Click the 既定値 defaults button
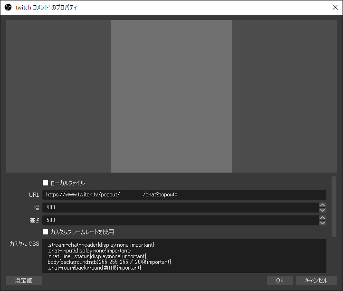Image resolution: width=343 pixels, height=291 pixels. click(24, 281)
